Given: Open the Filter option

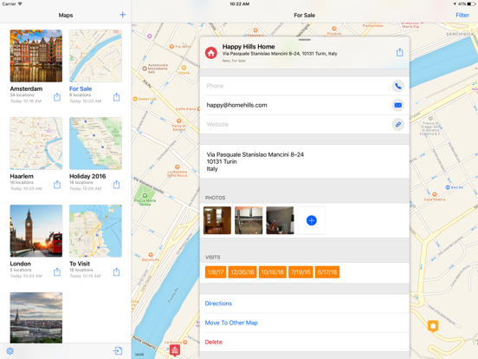Looking at the screenshot, I should pyautogui.click(x=462, y=15).
